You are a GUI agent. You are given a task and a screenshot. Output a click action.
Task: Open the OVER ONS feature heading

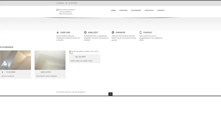[65, 33]
